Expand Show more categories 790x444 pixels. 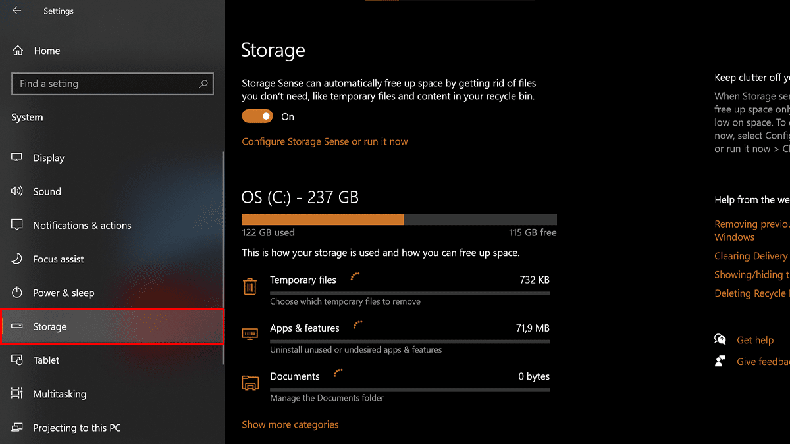pyautogui.click(x=290, y=424)
